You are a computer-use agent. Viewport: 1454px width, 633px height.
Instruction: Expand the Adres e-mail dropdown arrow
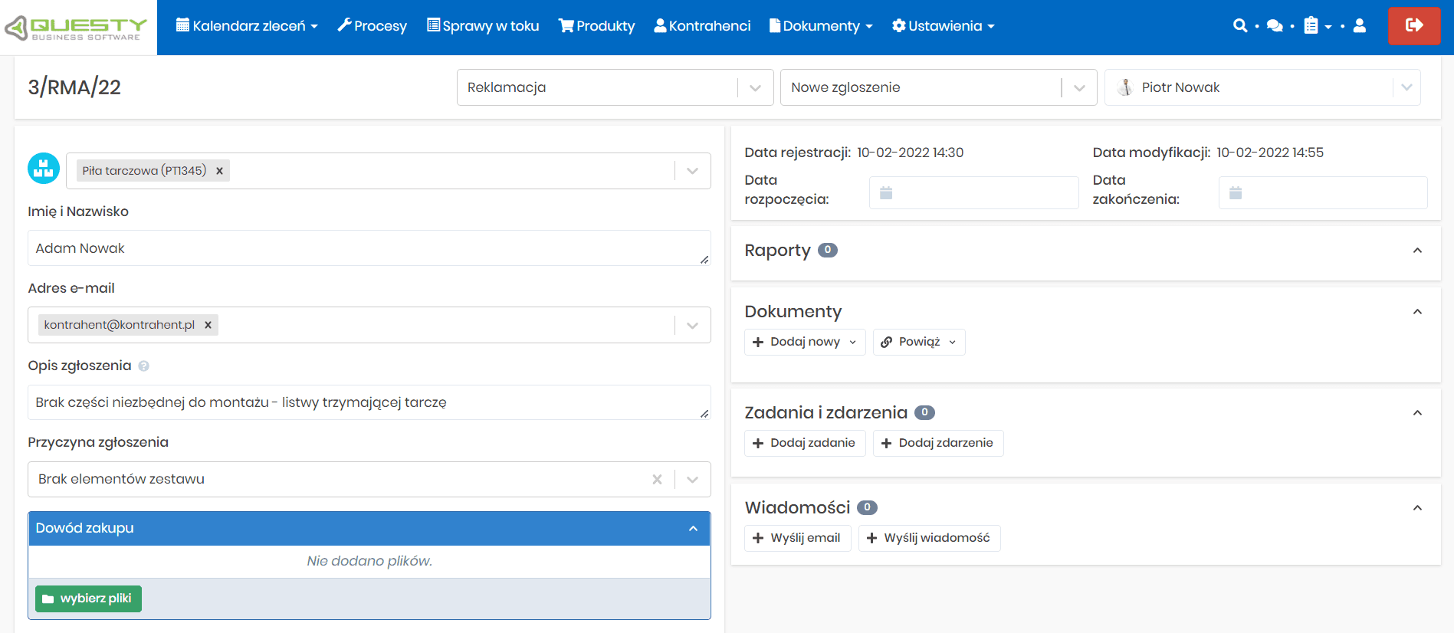point(692,325)
